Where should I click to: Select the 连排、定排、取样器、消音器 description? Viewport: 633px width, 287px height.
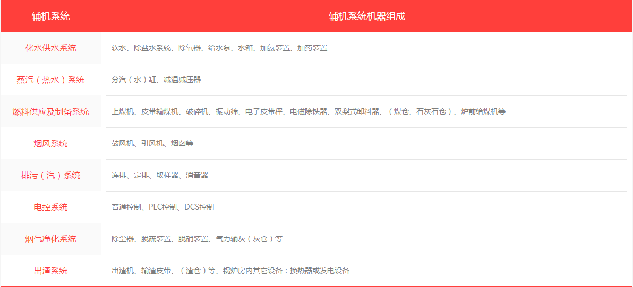(x=159, y=175)
